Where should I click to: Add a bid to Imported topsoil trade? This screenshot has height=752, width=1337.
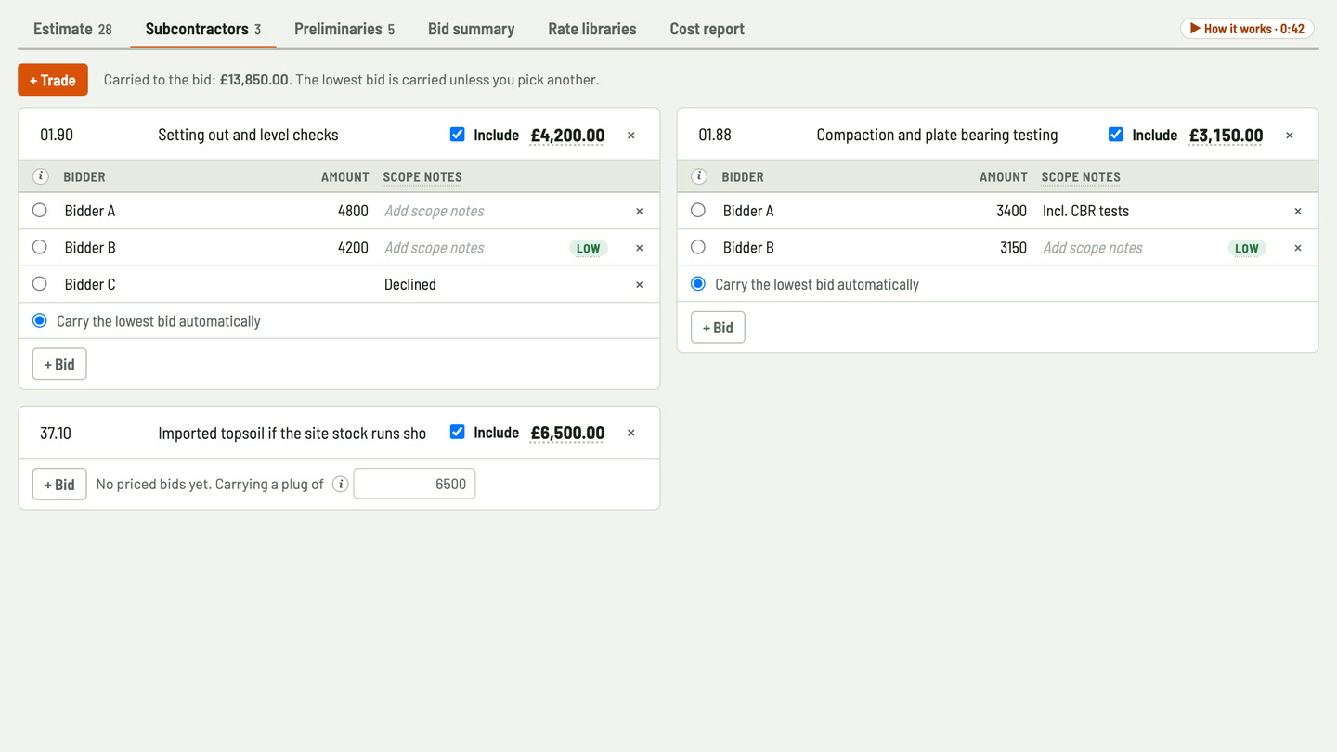tap(59, 484)
